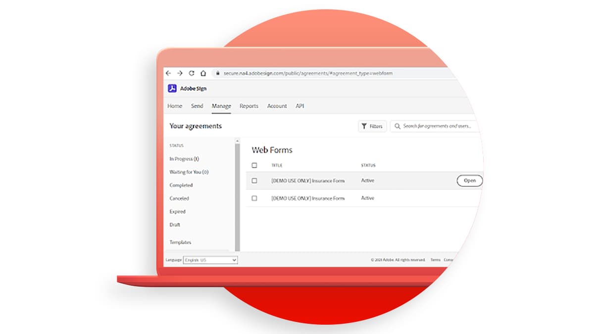Click the search magnifier icon
This screenshot has height=334, width=594.
[x=397, y=126]
